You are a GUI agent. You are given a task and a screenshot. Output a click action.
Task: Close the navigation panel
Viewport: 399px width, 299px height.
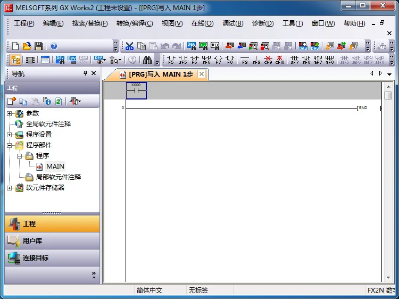coord(94,73)
